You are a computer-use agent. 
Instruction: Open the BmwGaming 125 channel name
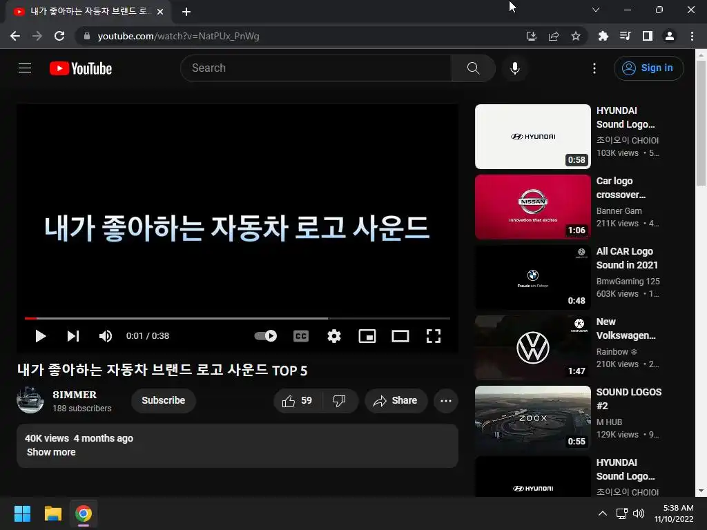click(628, 282)
